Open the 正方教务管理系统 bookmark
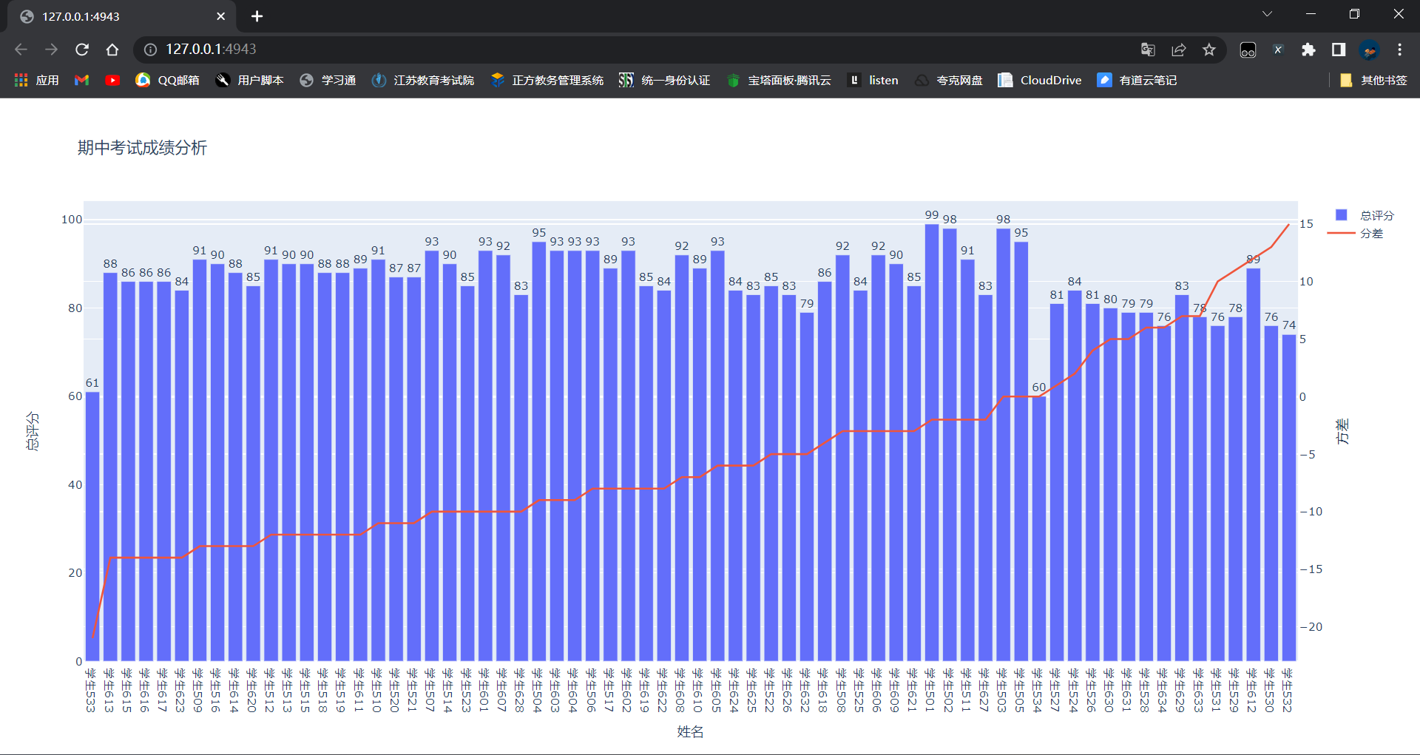This screenshot has height=755, width=1420. (x=547, y=80)
